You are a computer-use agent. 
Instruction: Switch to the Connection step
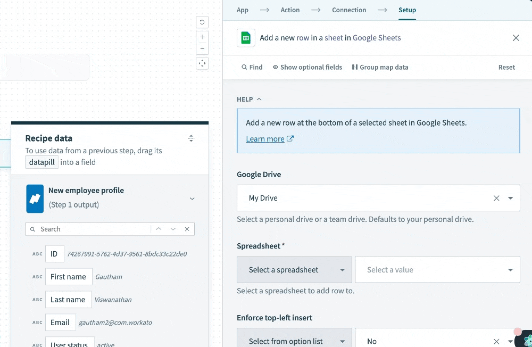tap(349, 10)
